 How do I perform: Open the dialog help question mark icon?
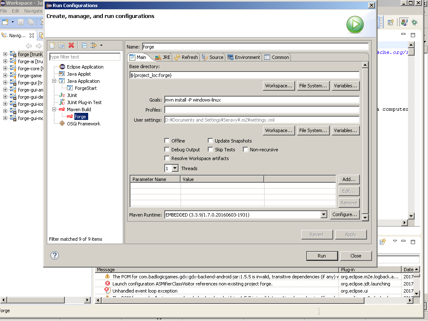(x=54, y=255)
